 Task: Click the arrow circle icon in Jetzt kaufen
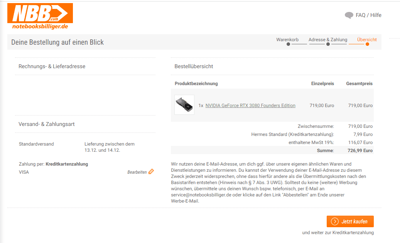335,221
